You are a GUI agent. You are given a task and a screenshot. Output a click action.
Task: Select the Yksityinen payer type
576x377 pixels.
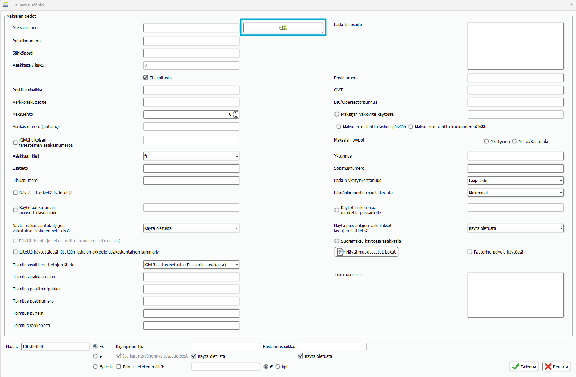(487, 141)
